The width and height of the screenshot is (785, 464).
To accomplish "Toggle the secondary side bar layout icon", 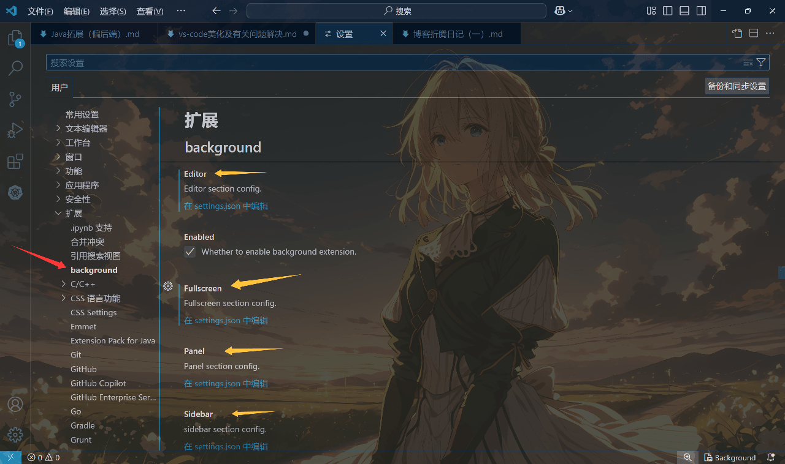I will [701, 11].
